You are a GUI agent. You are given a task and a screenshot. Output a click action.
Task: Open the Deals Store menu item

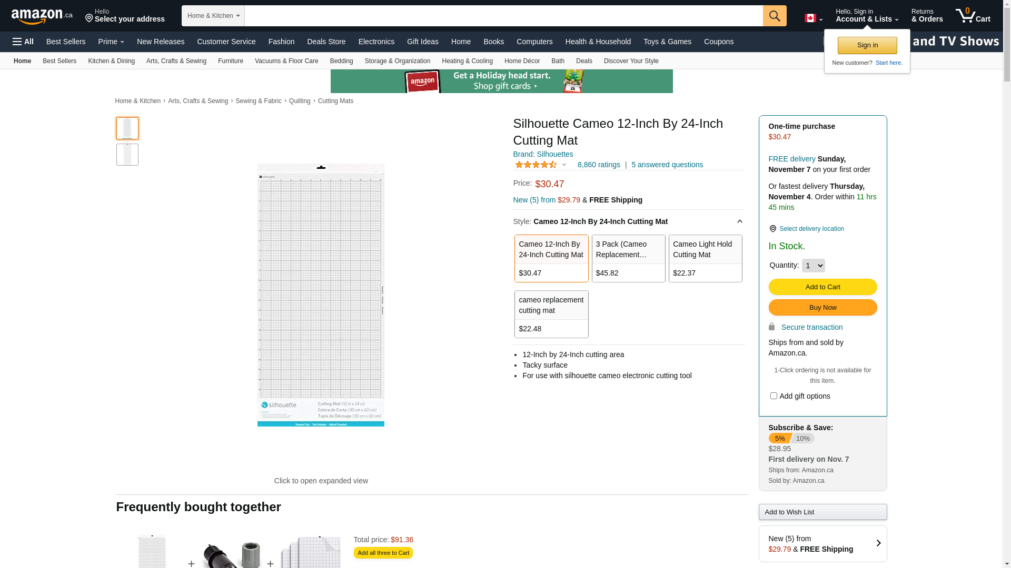(326, 42)
